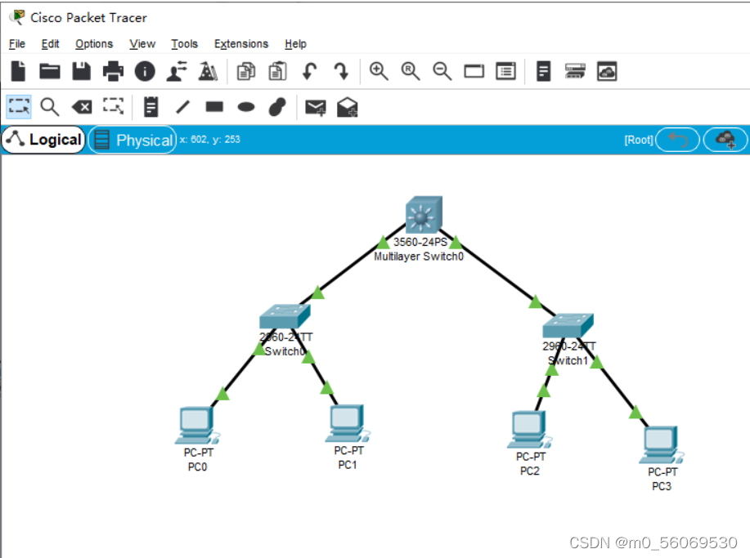Click the New file icon
This screenshot has width=750, height=558.
coord(18,71)
